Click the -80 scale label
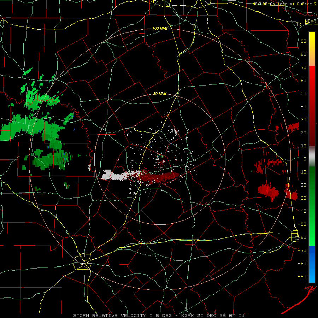Screen dimensions: 318x318 [302, 264]
